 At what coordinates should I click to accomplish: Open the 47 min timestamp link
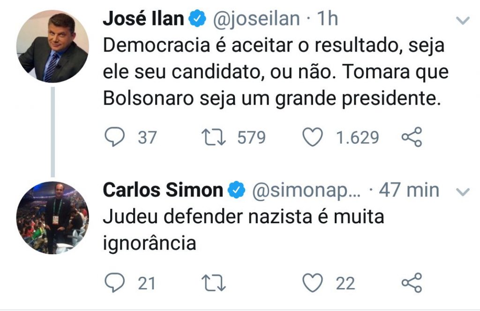[x=409, y=190]
